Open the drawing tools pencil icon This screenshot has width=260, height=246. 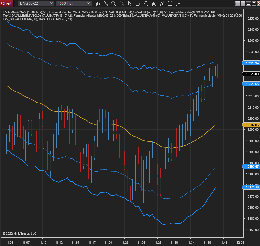point(106,3)
